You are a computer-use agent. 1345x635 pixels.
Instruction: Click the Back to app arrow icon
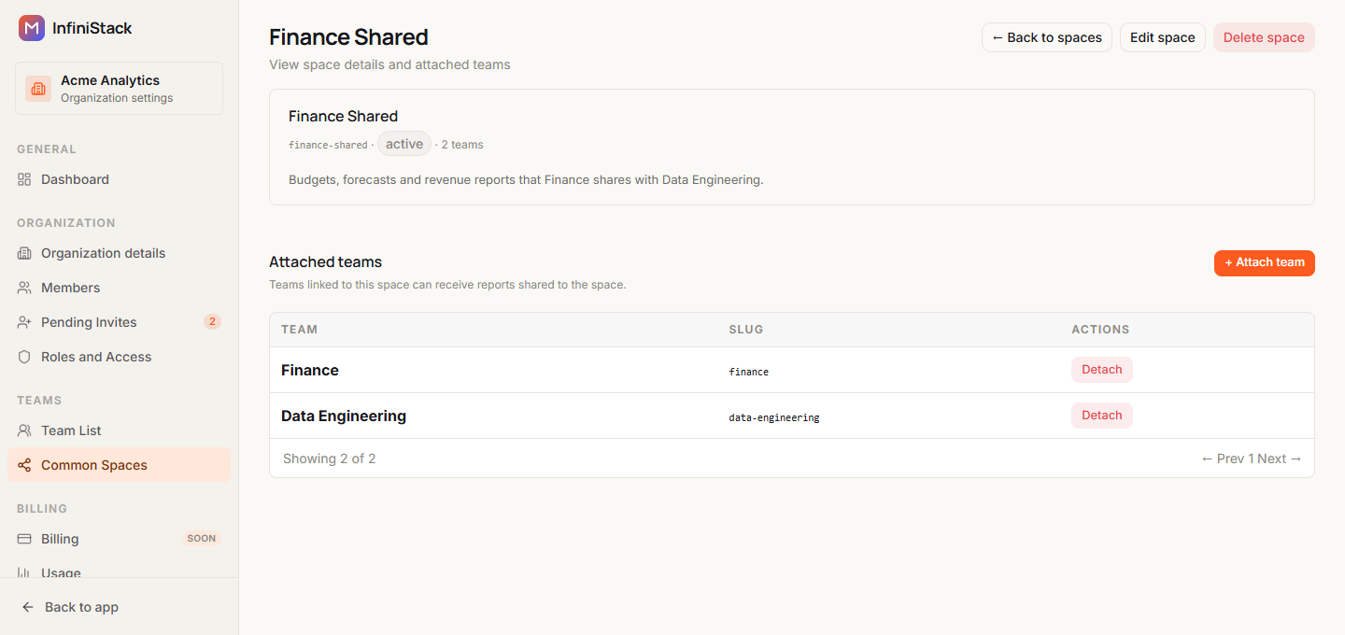click(28, 607)
